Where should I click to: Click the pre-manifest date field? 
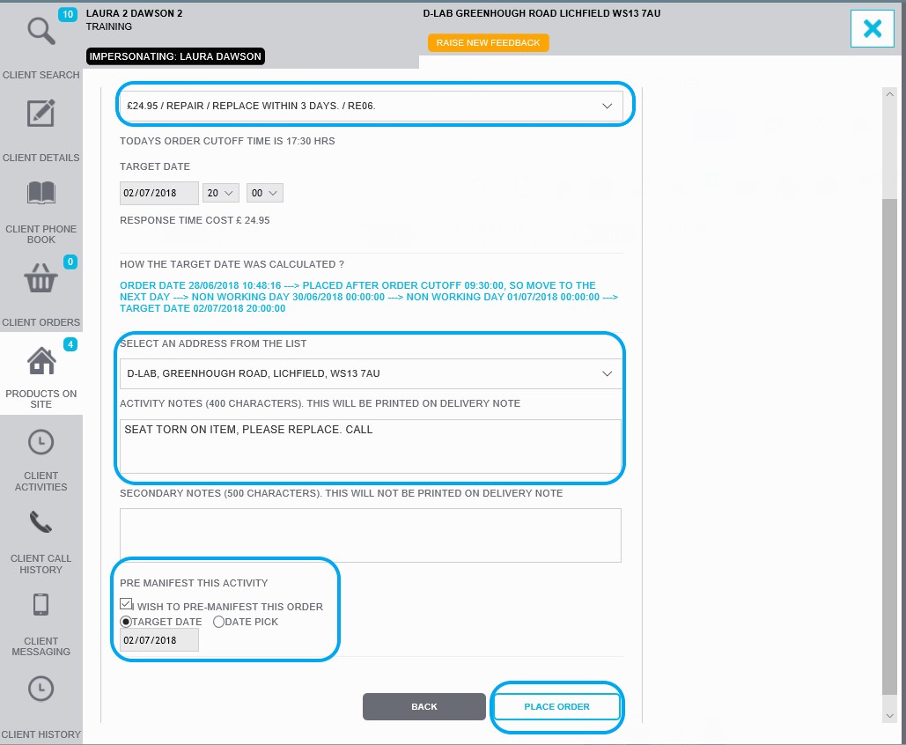click(x=158, y=640)
